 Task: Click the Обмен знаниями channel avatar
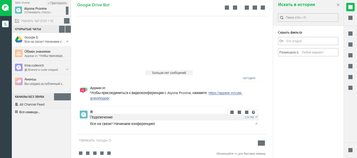18,53
